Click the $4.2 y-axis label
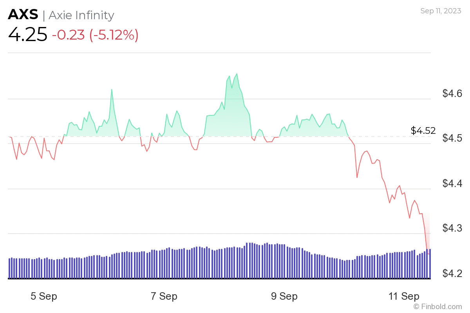This screenshot has width=470, height=313. [452, 273]
